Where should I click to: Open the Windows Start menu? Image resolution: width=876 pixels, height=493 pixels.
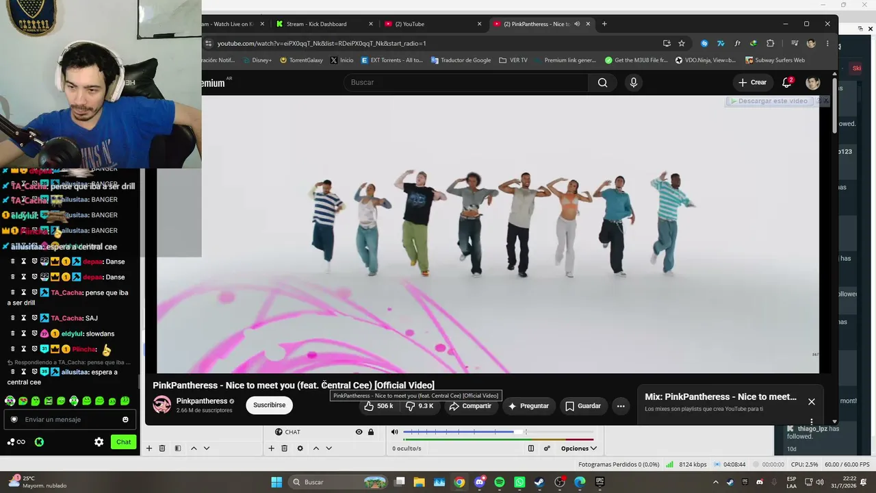click(276, 482)
